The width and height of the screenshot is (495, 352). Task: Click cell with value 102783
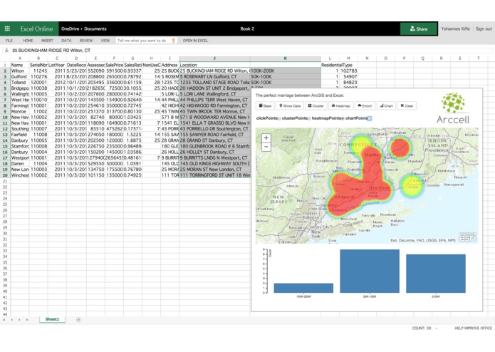click(x=348, y=71)
